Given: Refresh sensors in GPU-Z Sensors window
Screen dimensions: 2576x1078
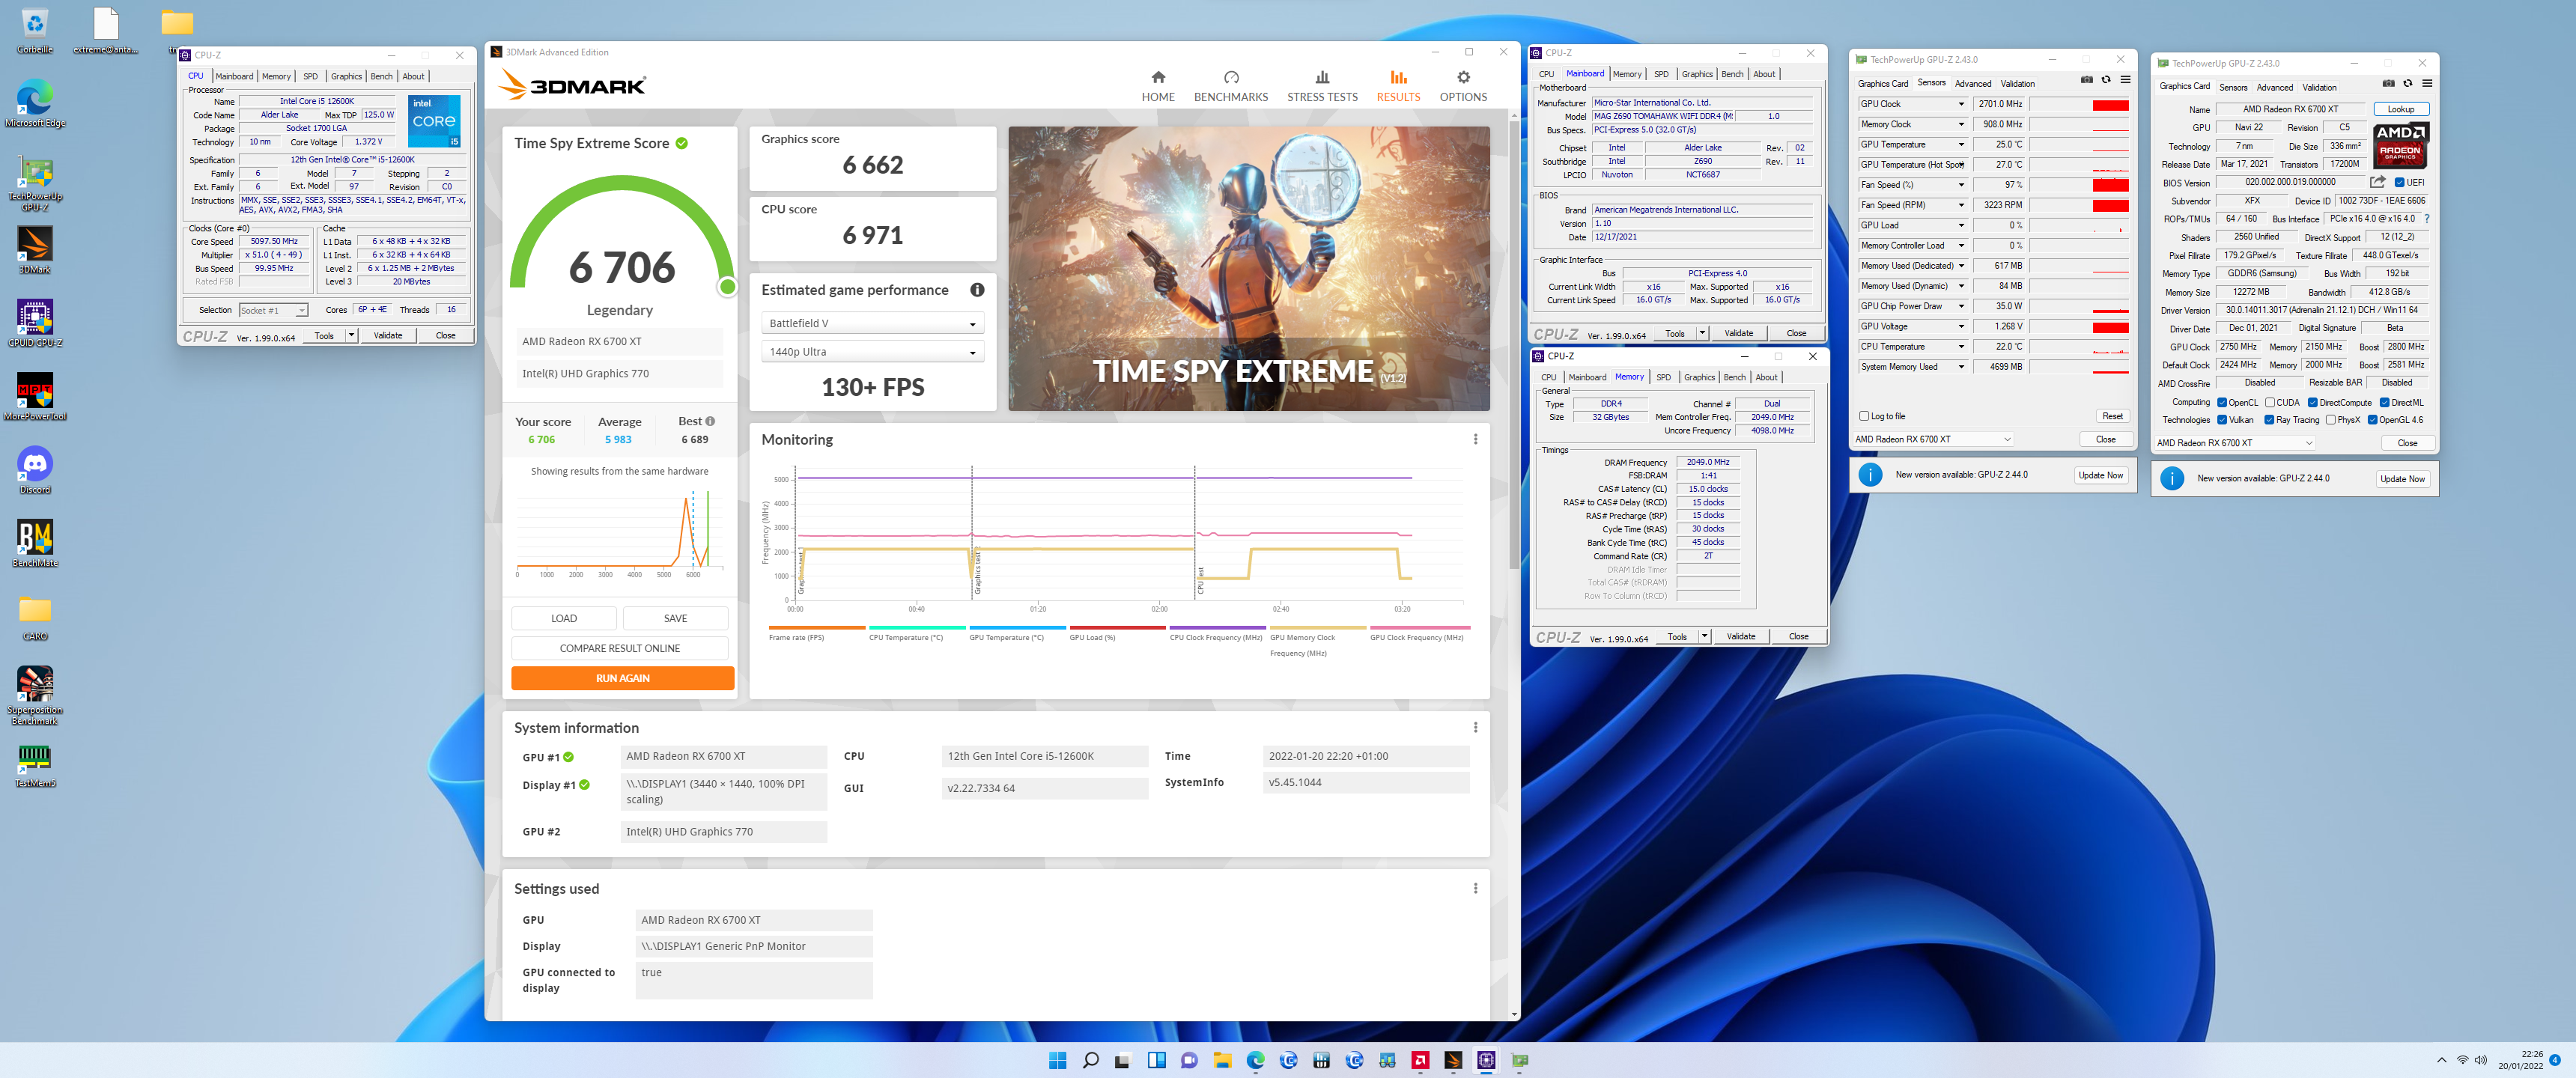Looking at the screenshot, I should [2106, 80].
